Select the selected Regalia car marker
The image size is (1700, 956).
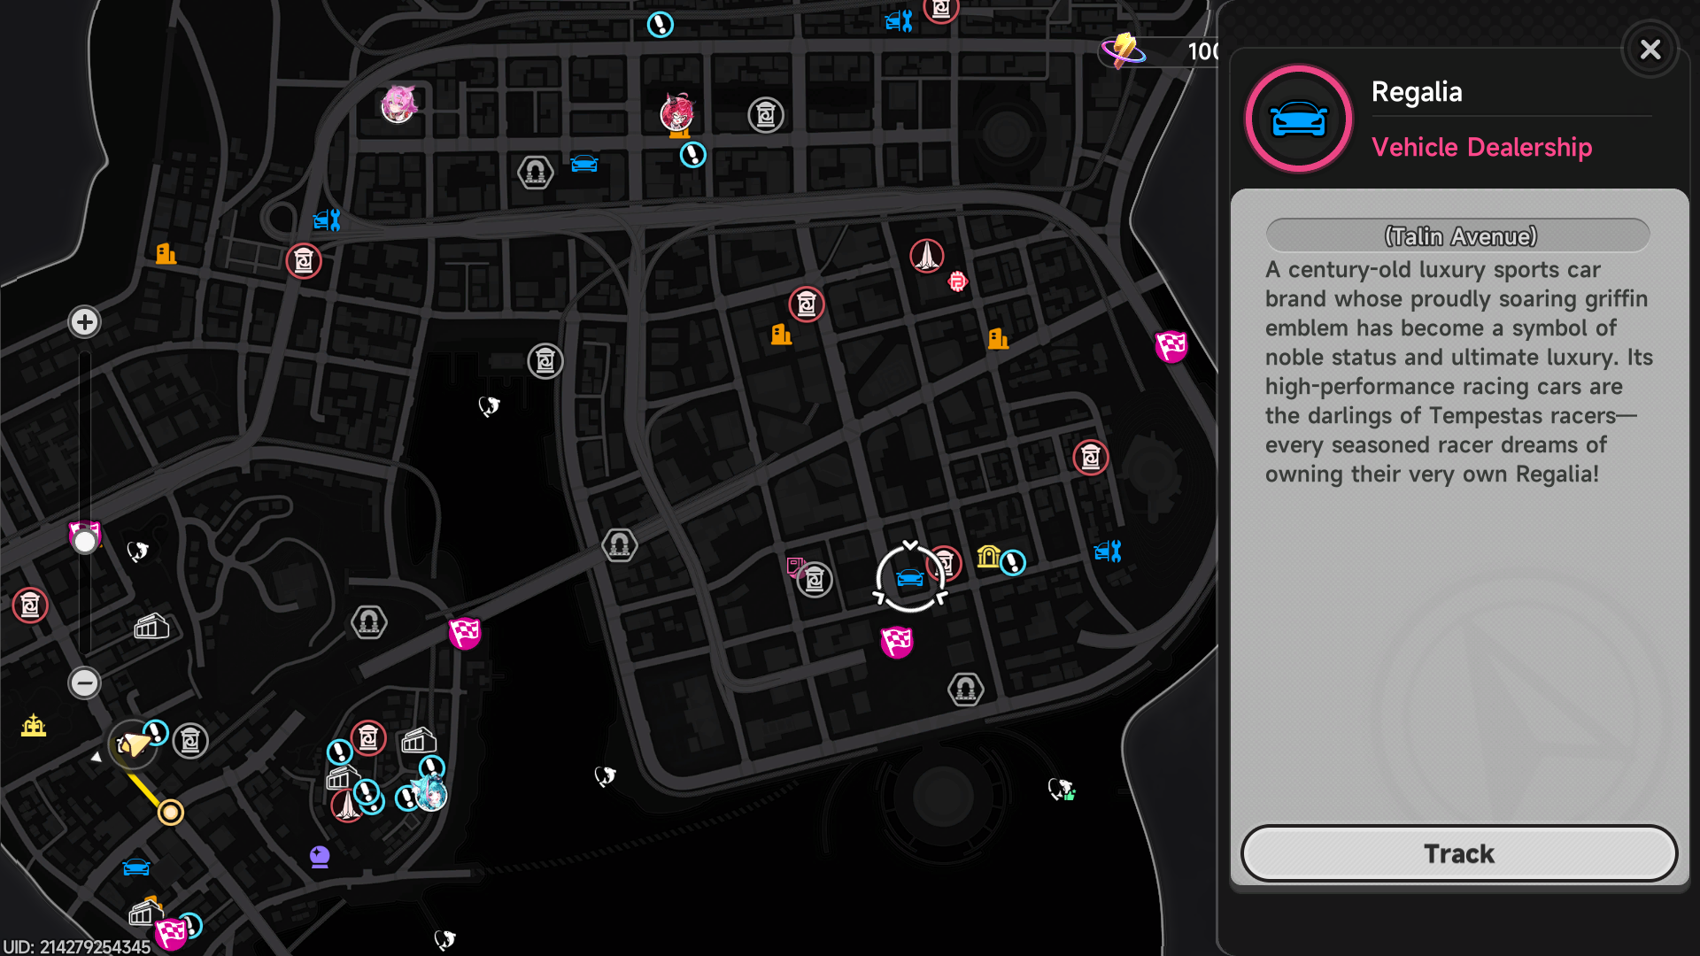coord(909,579)
